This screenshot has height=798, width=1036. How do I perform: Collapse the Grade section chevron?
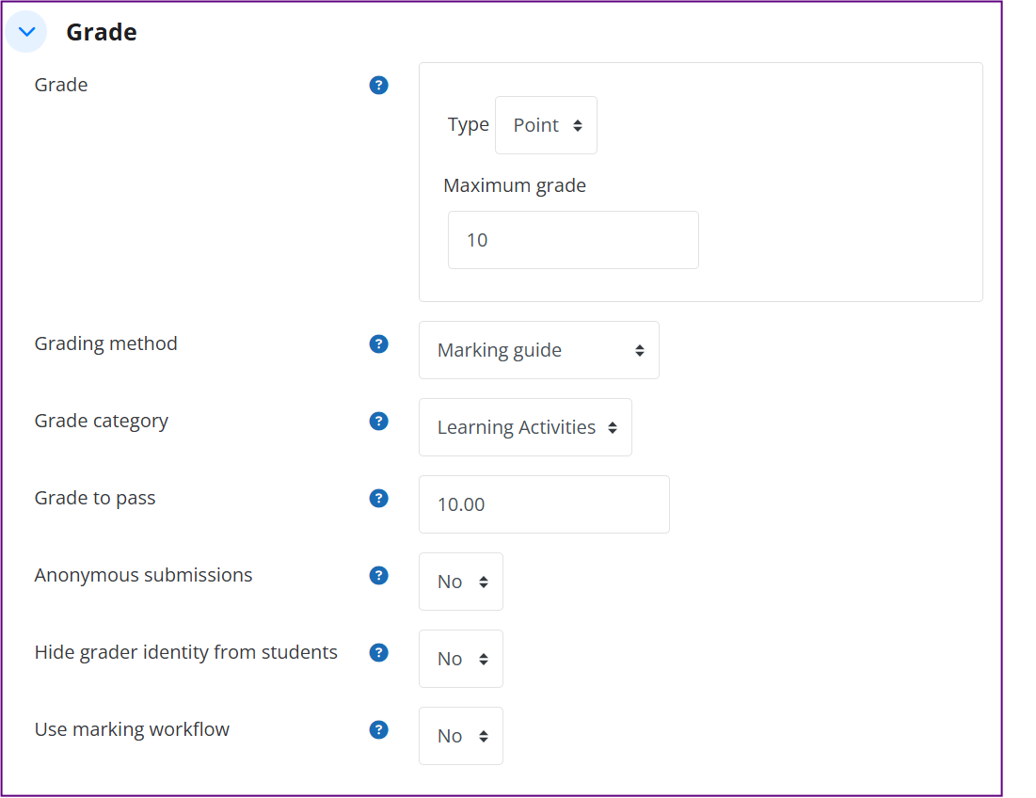(26, 32)
